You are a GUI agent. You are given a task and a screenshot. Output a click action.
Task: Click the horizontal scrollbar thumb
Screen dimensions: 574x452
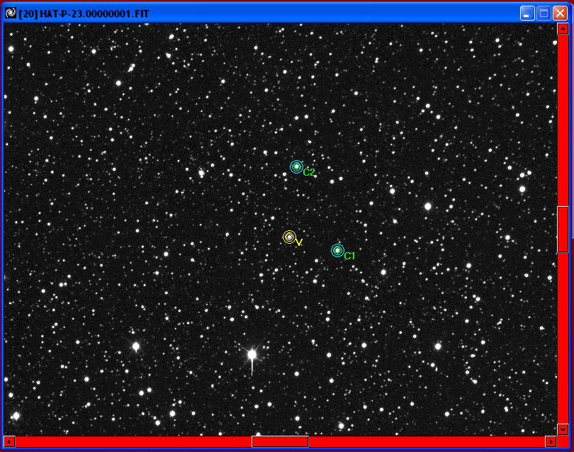point(280,442)
